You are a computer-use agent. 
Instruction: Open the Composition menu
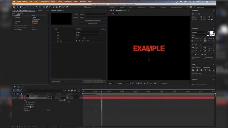coord(44,1)
